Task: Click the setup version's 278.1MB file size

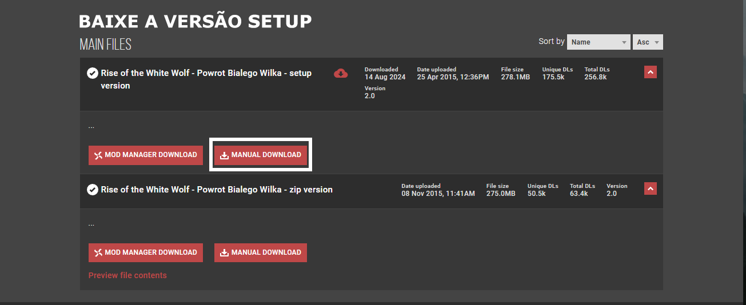Action: pos(515,77)
